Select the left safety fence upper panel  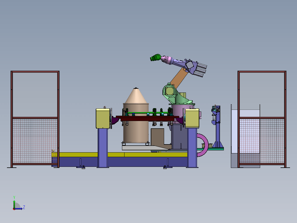[x=35, y=95]
